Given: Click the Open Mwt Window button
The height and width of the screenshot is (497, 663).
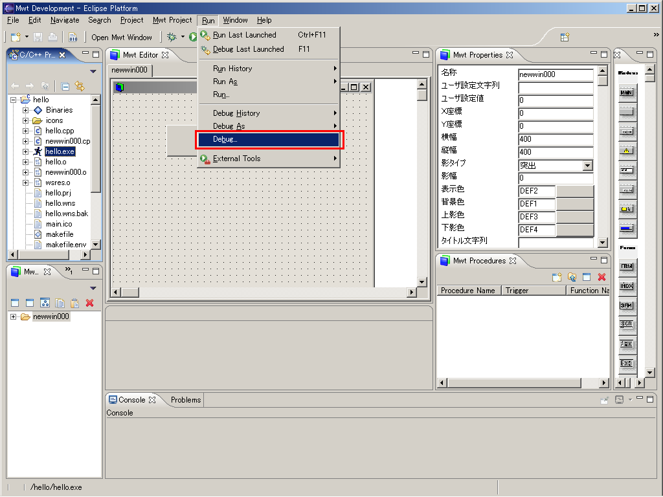Looking at the screenshot, I should [121, 38].
